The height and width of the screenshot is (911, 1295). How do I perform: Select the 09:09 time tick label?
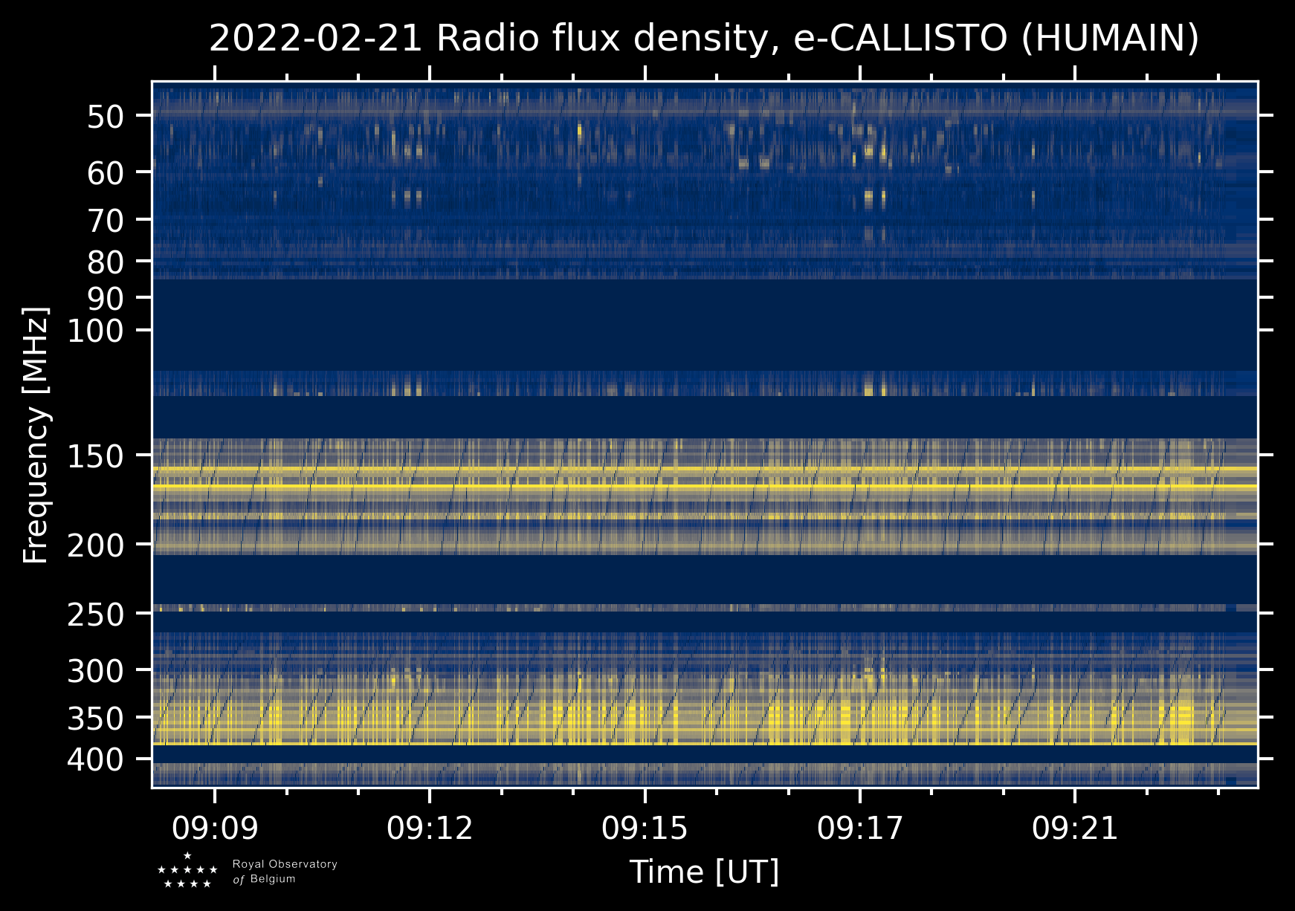[x=215, y=828]
